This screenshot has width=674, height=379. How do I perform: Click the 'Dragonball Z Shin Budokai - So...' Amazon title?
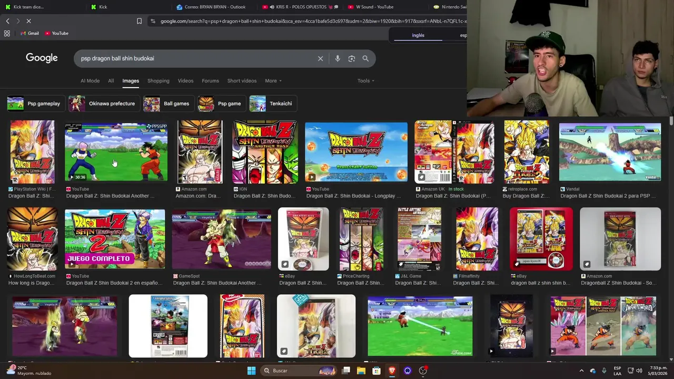click(x=618, y=283)
